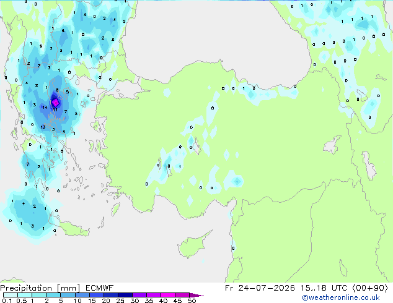Click the 0.1 to 0.5 mm legend swatch
The width and height of the screenshot is (393, 303).
click(11, 295)
